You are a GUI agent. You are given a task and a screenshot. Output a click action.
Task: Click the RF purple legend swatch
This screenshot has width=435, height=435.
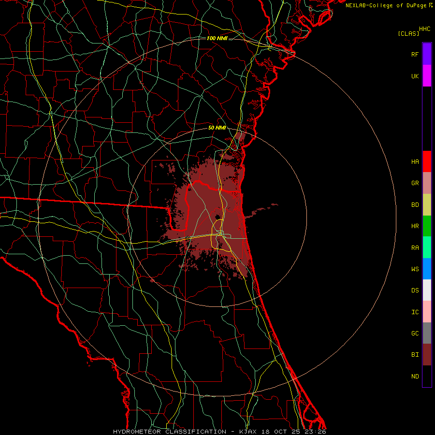pyautogui.click(x=427, y=54)
